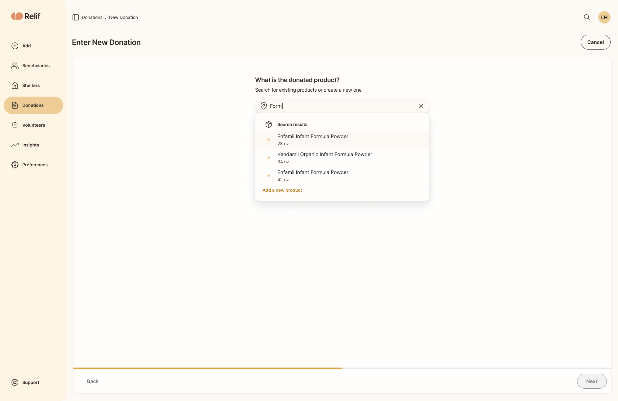Toggle the sidebar panel icon
This screenshot has width=618, height=401.
(x=76, y=17)
